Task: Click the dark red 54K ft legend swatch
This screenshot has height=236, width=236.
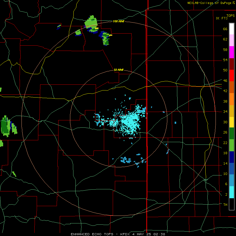Action: [232, 64]
